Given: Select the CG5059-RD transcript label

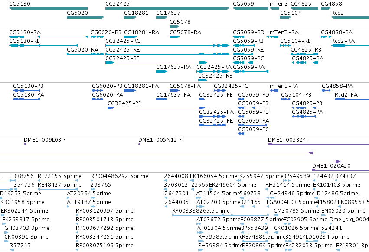Looking at the screenshot, I should (248, 32).
